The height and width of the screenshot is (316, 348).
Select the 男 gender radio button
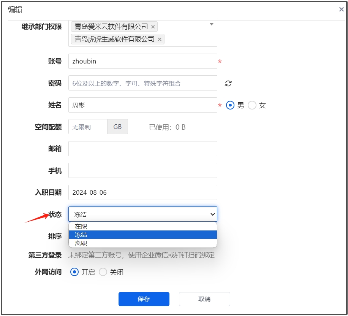pos(230,105)
